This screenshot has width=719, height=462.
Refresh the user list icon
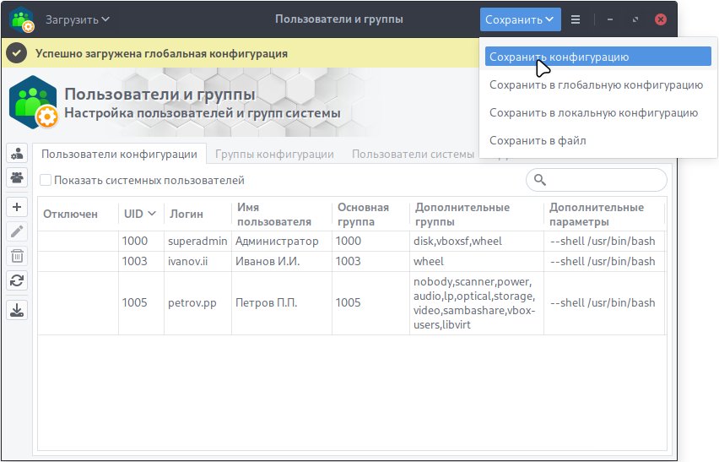point(17,280)
